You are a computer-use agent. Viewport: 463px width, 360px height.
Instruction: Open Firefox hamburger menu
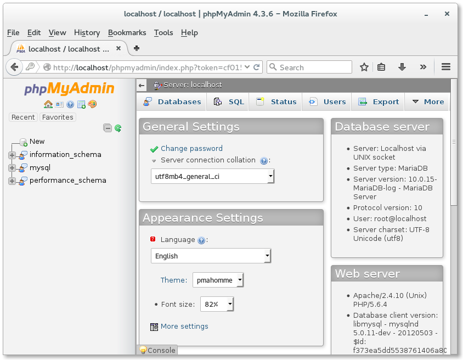[446, 67]
